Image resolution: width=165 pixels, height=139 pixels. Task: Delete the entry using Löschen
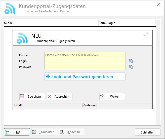click(72, 132)
